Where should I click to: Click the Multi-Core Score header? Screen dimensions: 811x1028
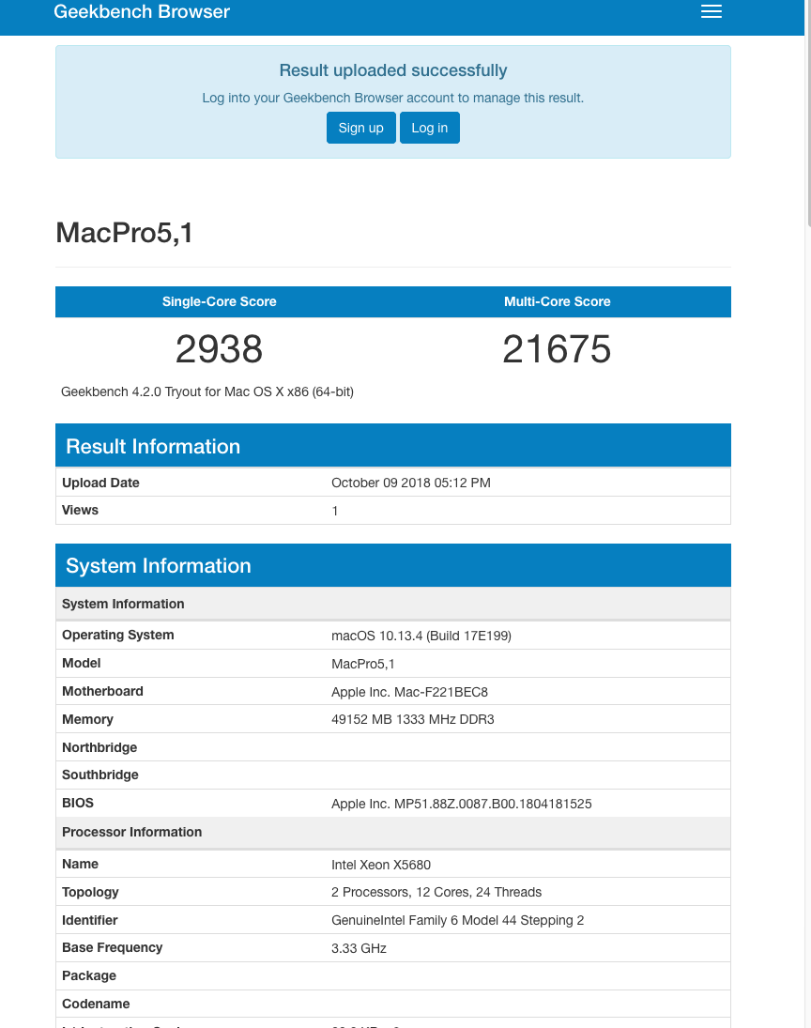click(557, 301)
